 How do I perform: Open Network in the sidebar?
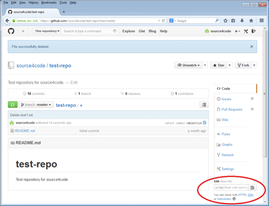click(x=227, y=155)
